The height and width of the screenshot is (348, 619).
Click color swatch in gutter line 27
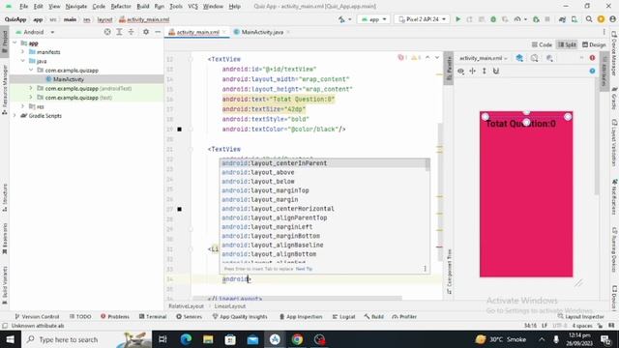pos(179,209)
